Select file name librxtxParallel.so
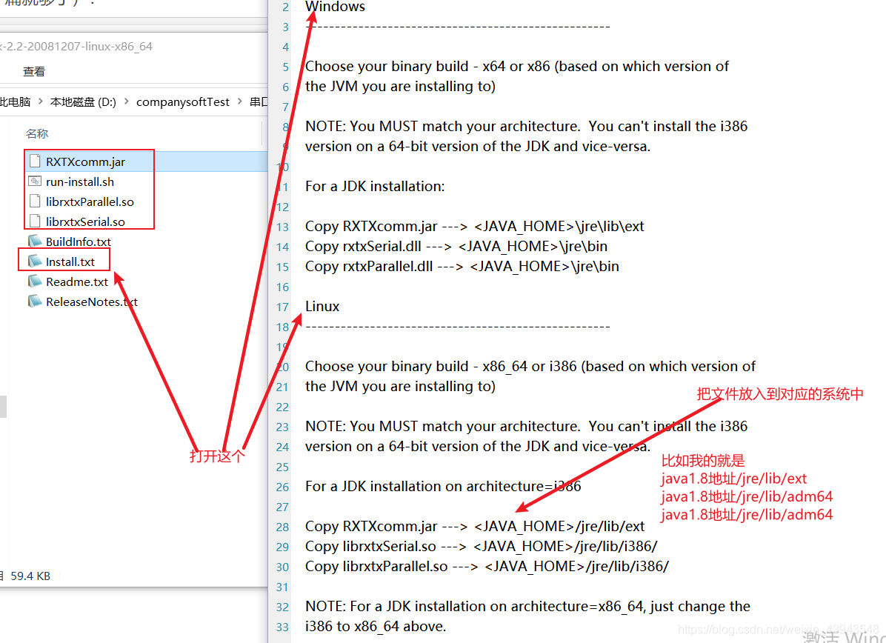The image size is (886, 643). pos(90,201)
